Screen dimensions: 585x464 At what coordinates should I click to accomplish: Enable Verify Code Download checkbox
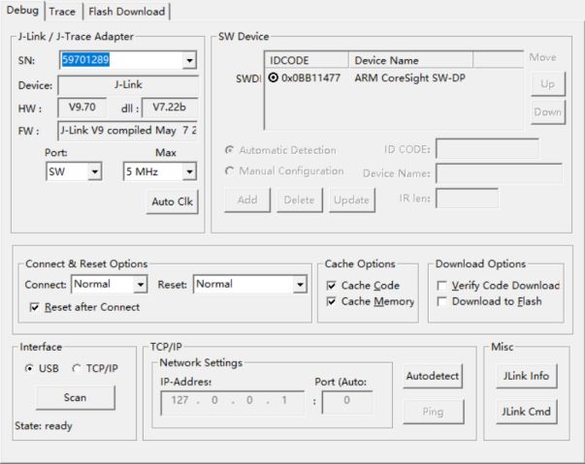click(x=441, y=286)
